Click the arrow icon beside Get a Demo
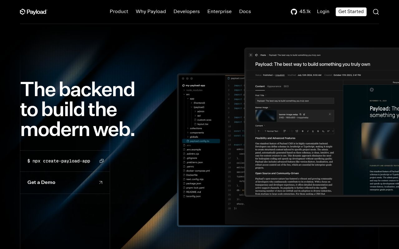 (x=101, y=183)
